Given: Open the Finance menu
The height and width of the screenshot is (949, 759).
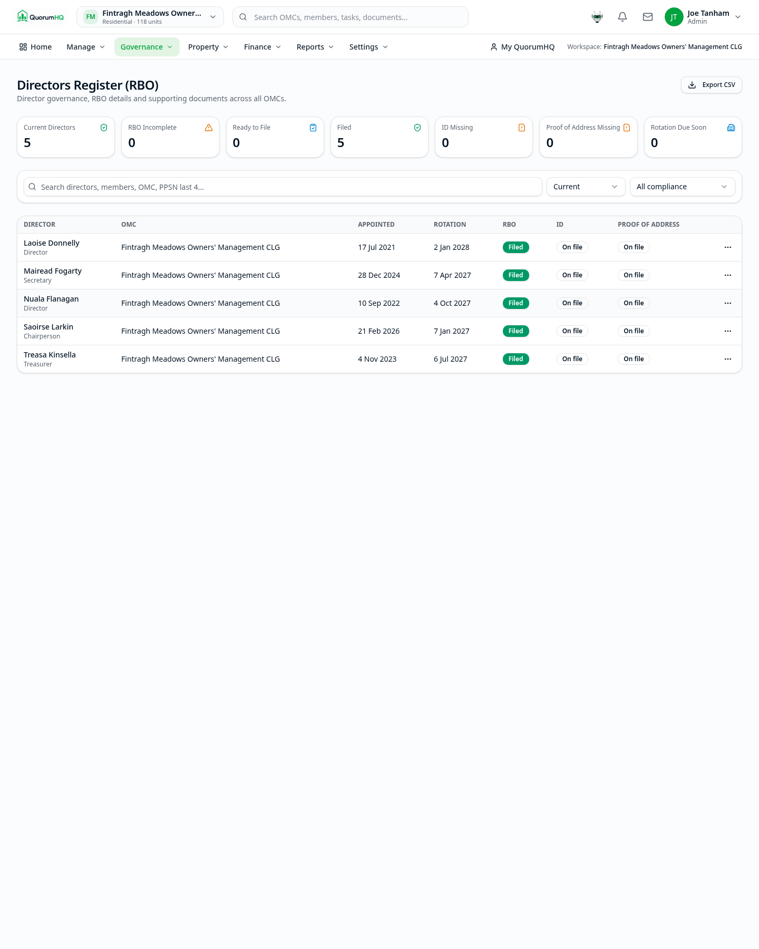Looking at the screenshot, I should [262, 47].
